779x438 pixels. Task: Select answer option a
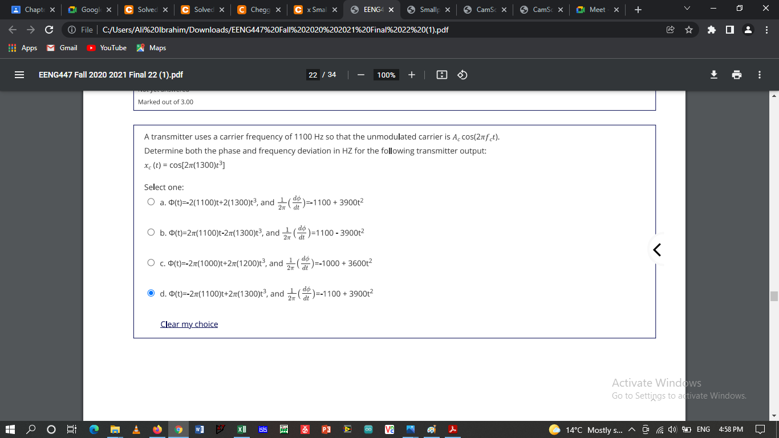(x=151, y=201)
